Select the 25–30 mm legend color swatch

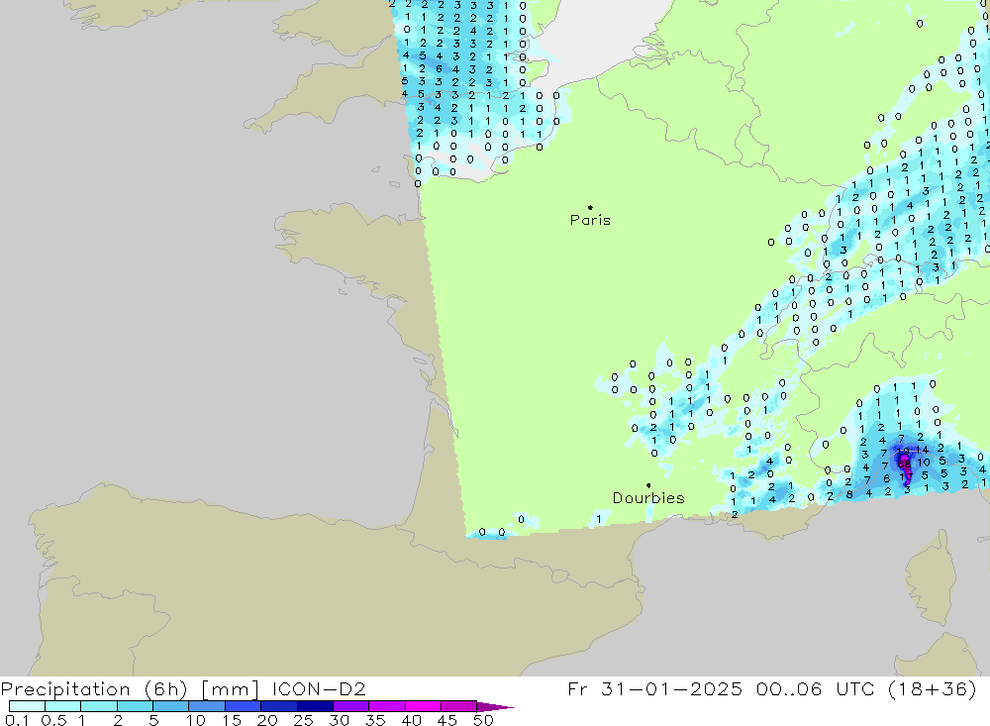coord(315,706)
